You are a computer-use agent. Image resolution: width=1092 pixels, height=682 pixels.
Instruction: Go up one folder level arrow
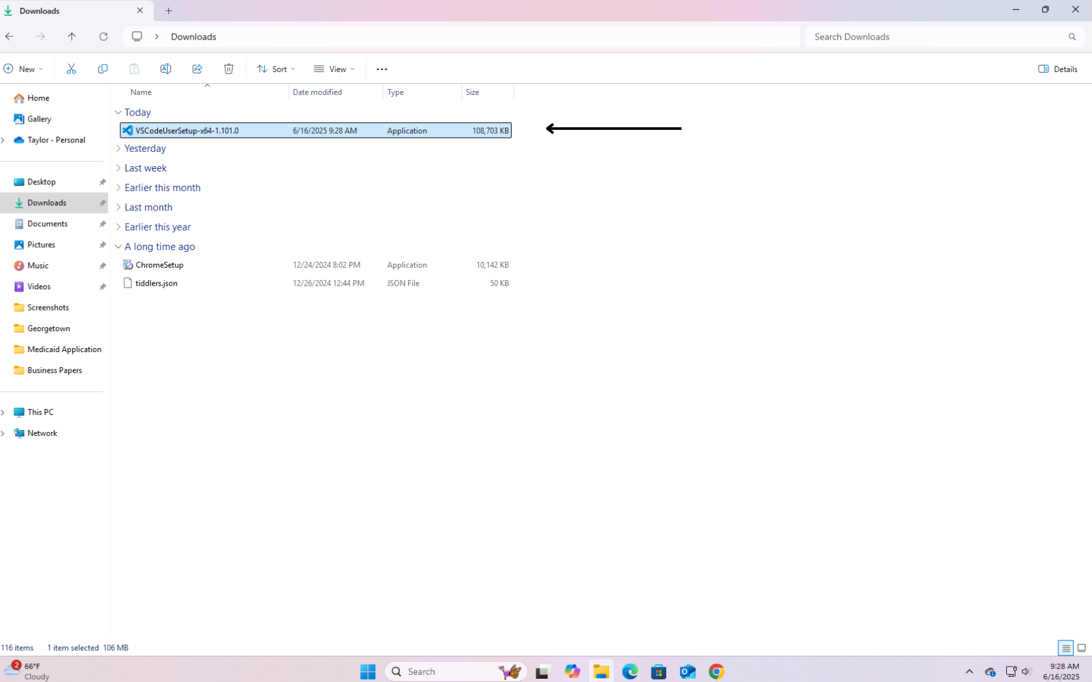71,36
